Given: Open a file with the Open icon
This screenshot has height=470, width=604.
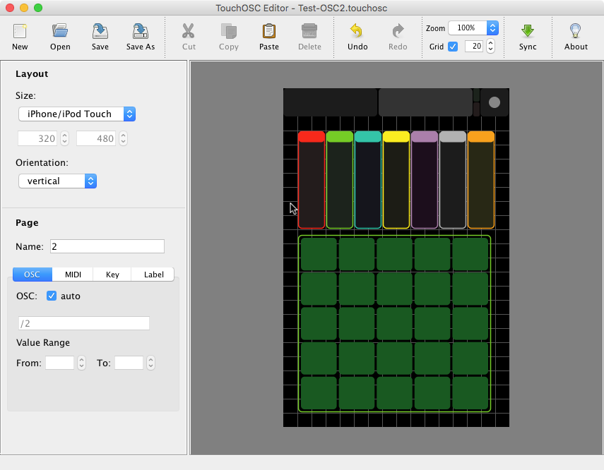Looking at the screenshot, I should pyautogui.click(x=60, y=32).
